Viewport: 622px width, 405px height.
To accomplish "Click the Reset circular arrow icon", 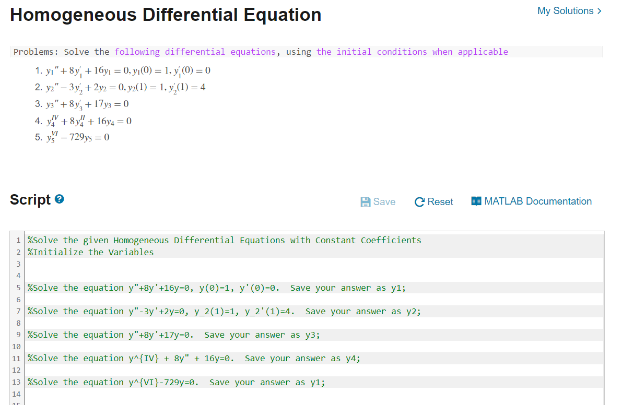I will pyautogui.click(x=419, y=201).
